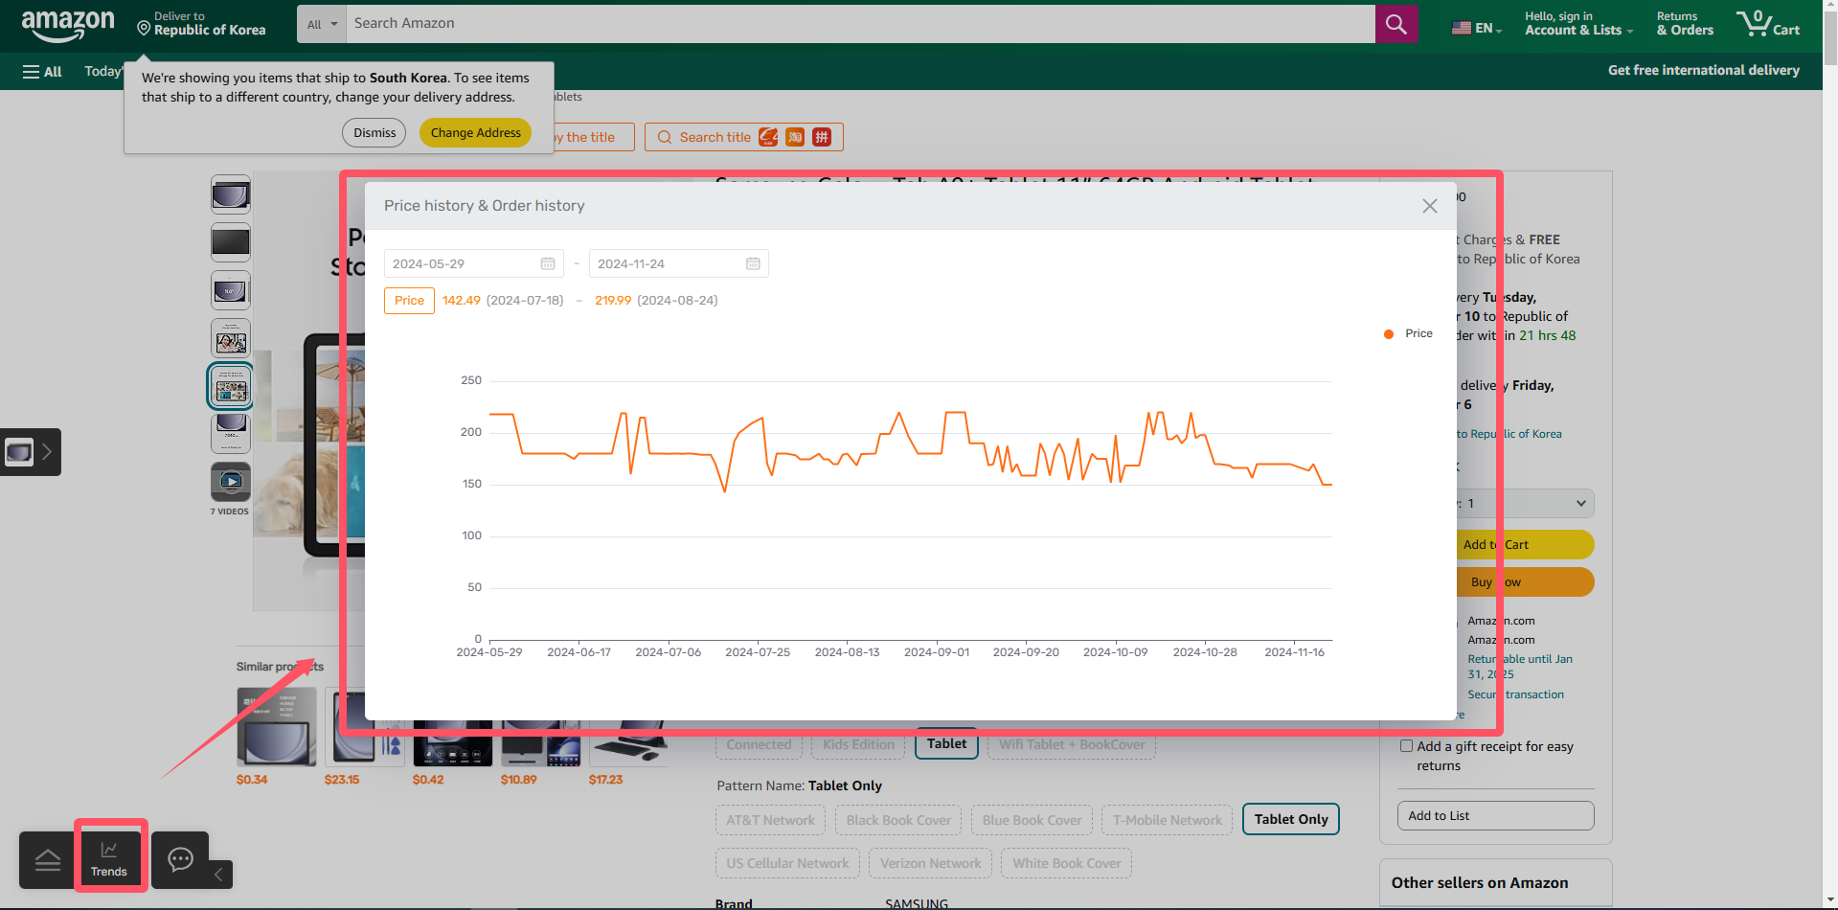
Task: Open the shopping cart
Action: point(1768,24)
